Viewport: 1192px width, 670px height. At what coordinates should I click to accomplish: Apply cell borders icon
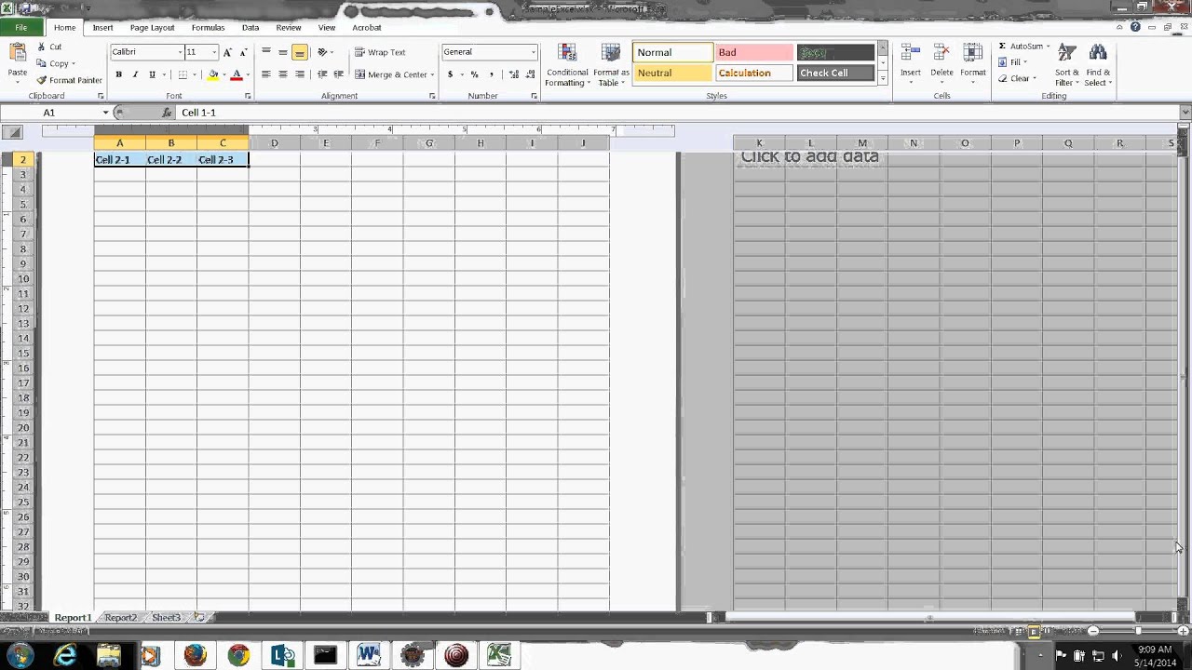coord(183,74)
